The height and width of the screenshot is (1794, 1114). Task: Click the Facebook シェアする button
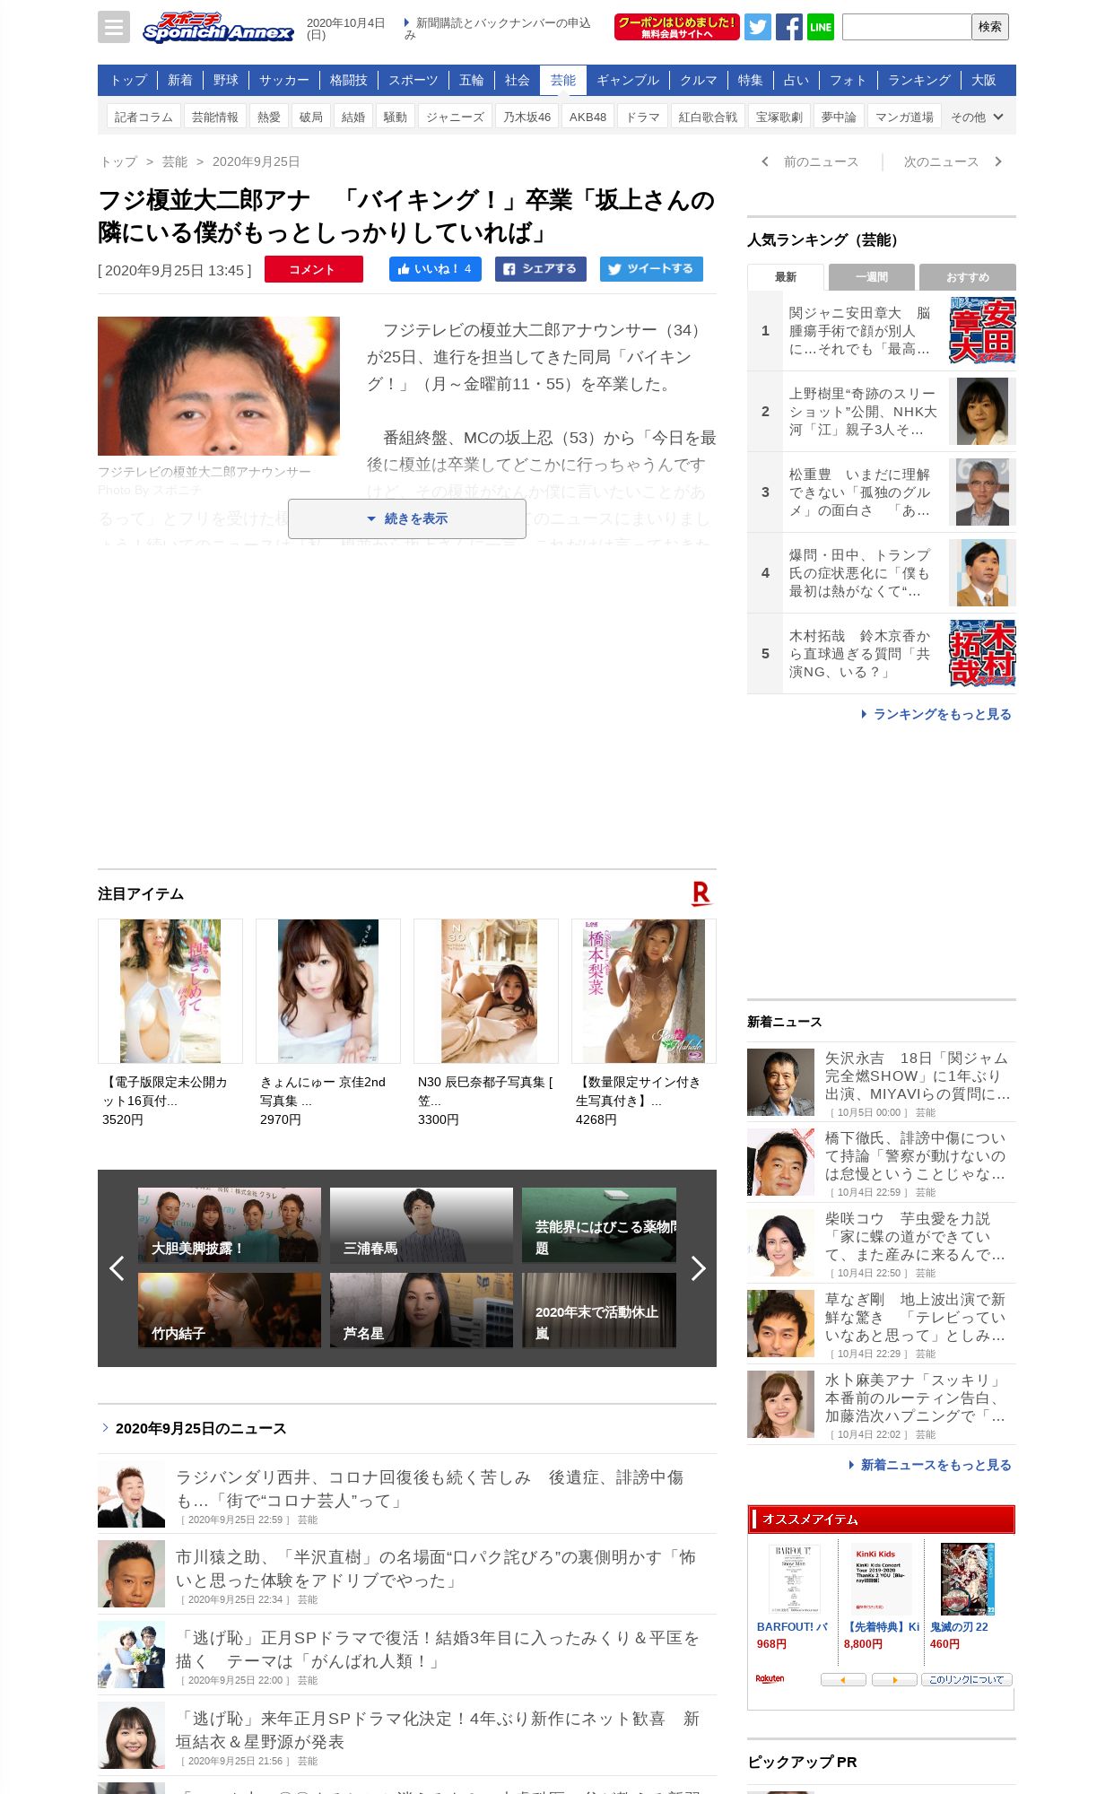click(x=541, y=269)
